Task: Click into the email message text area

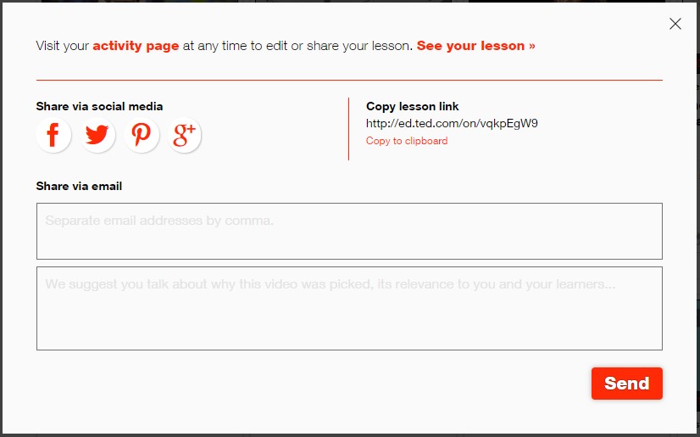Action: pos(349,308)
